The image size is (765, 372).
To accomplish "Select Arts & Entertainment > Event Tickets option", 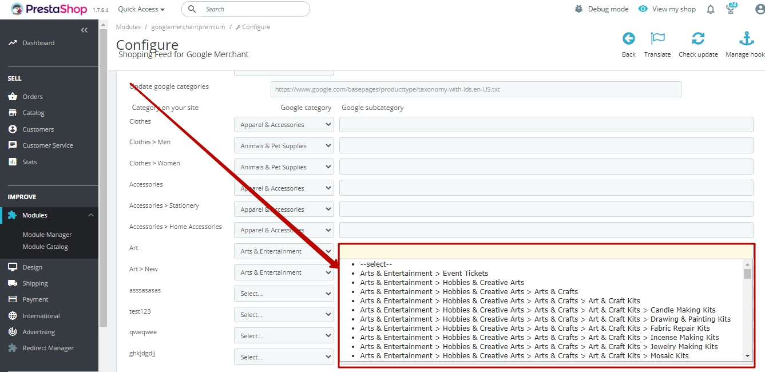I will click(424, 274).
